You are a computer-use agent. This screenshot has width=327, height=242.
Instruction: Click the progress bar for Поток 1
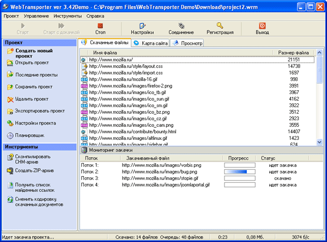coord(240,165)
